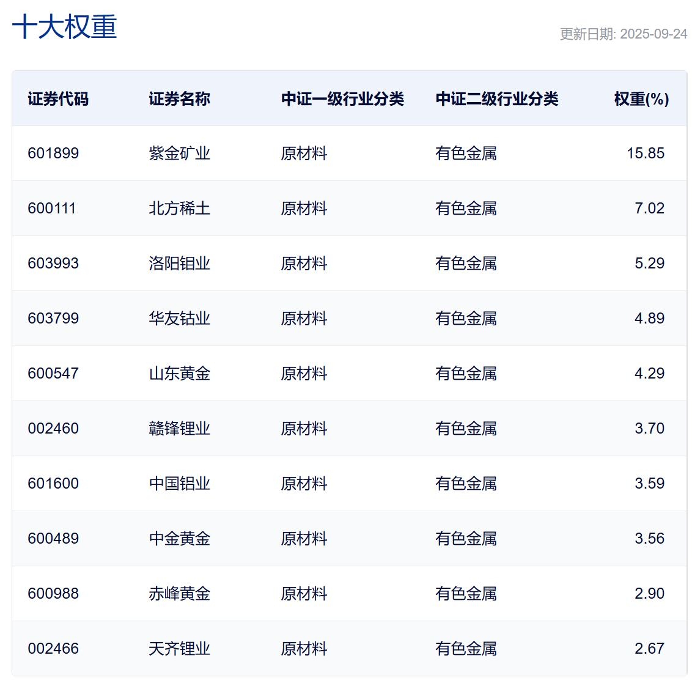
Task: Click the 中证一级行业分类 column header
Action: coord(342,98)
